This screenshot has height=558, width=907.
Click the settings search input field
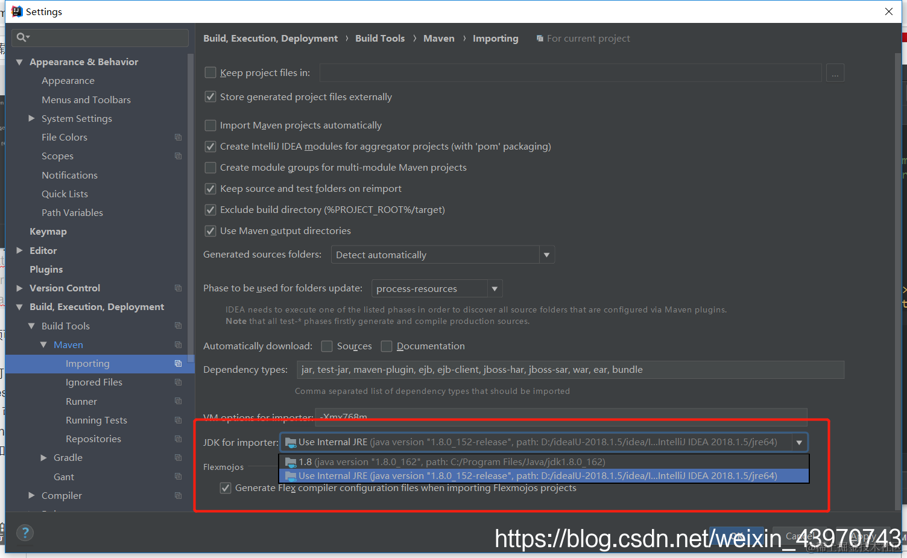100,37
